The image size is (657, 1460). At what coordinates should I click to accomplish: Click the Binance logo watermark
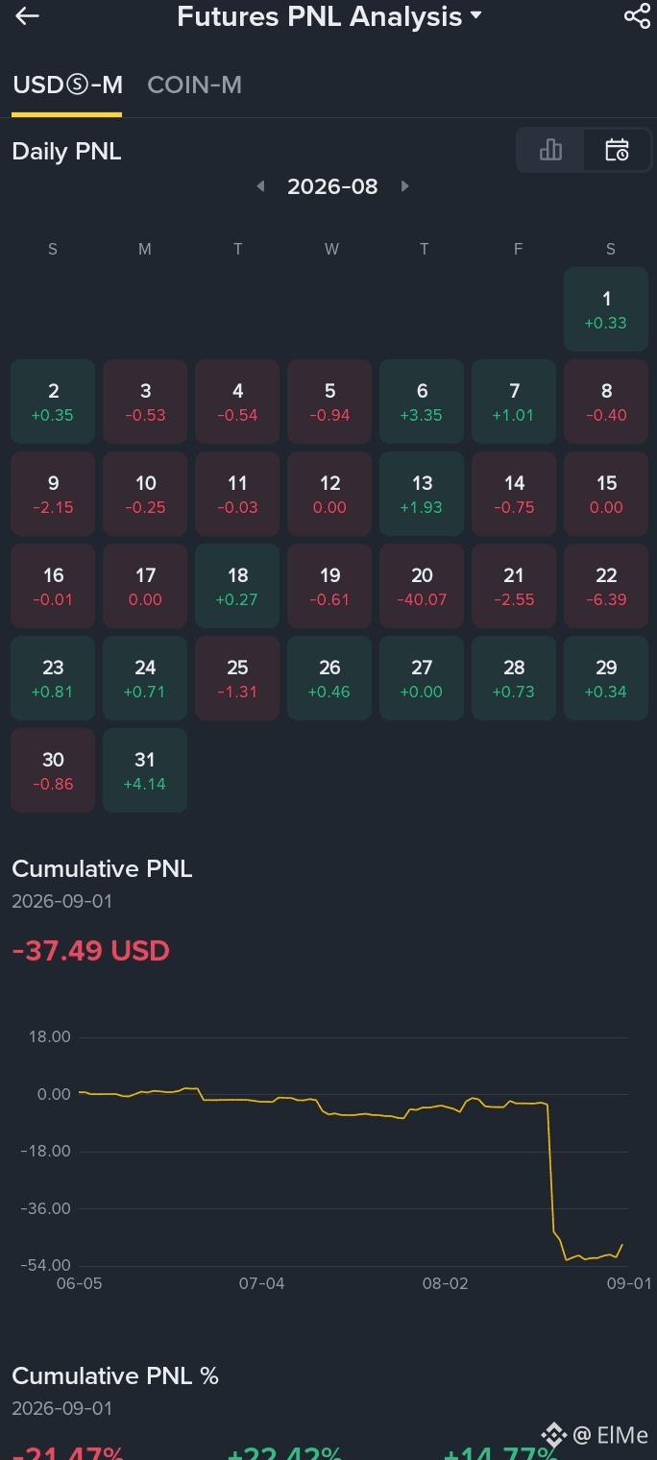[x=553, y=1435]
